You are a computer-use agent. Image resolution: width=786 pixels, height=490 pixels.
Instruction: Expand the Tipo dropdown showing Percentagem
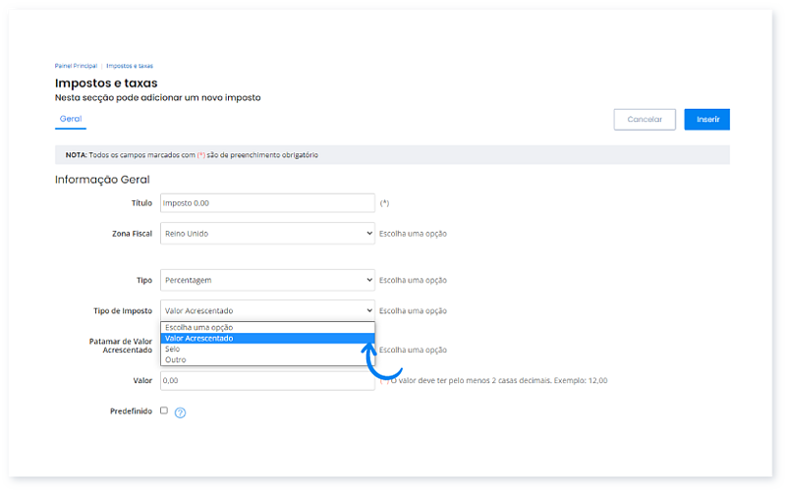click(x=267, y=280)
